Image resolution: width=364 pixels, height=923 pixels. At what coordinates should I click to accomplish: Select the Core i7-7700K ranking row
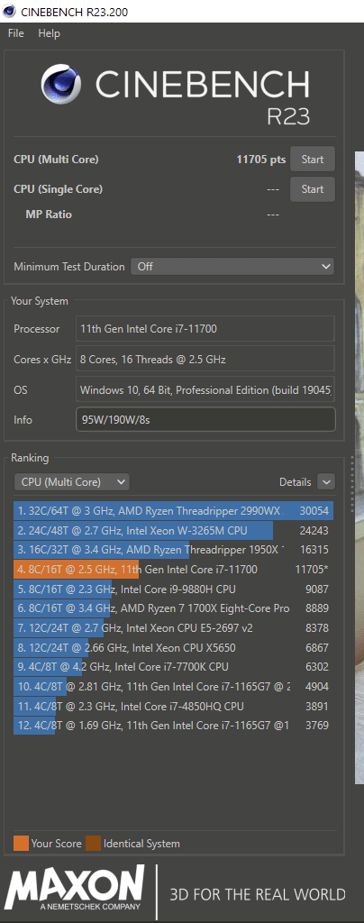tap(174, 667)
